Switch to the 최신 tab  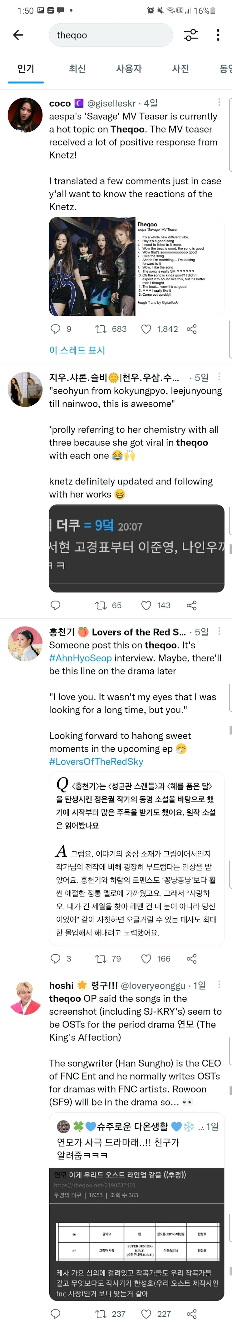point(77,69)
